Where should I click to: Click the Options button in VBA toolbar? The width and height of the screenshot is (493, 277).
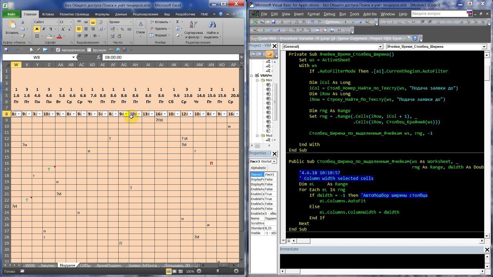332,22
